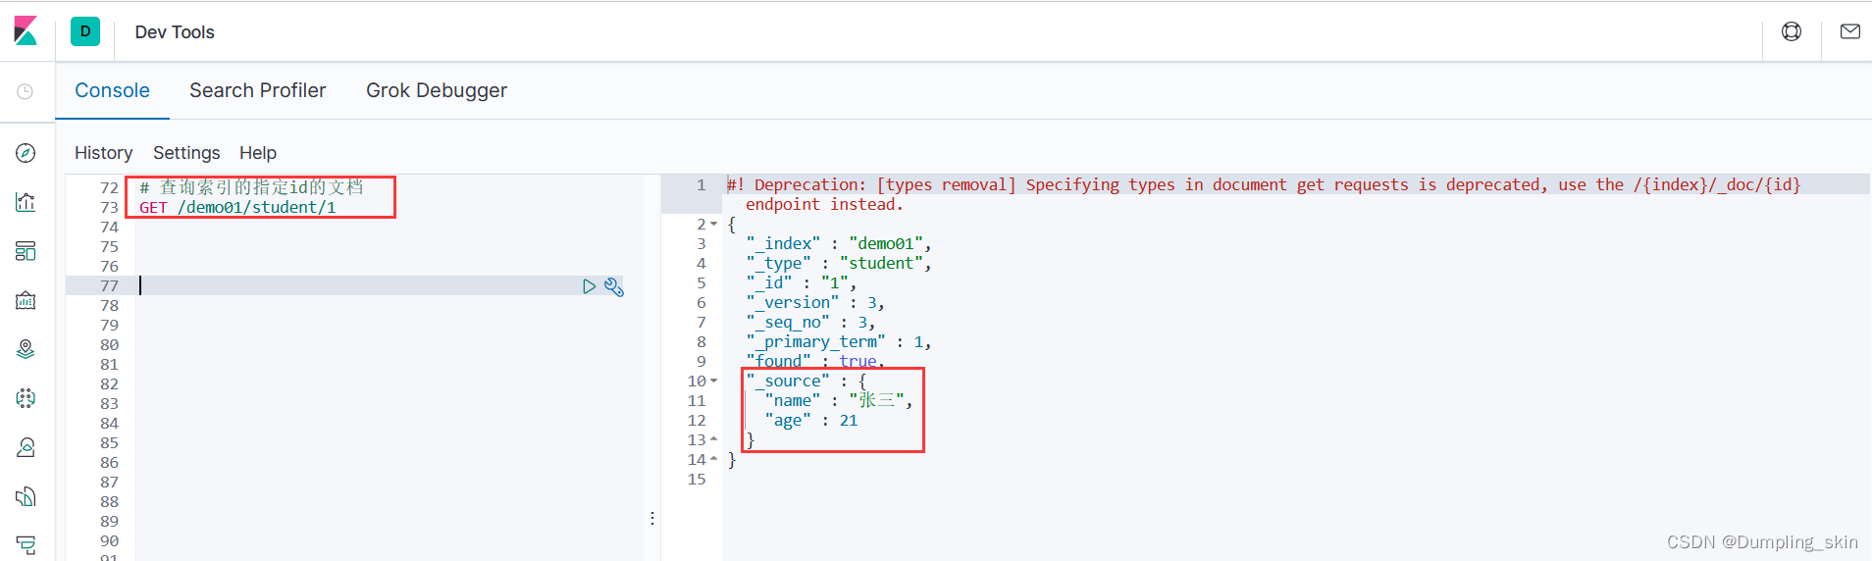Click the "age" : 21 response line

point(811,420)
